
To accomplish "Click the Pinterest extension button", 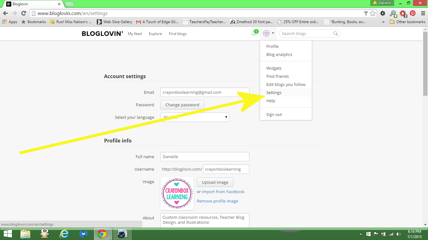I will click(413, 13).
